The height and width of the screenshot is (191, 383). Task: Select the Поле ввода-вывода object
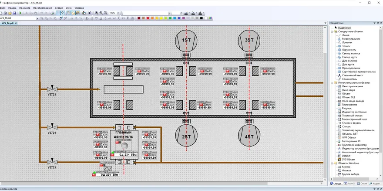(351, 101)
